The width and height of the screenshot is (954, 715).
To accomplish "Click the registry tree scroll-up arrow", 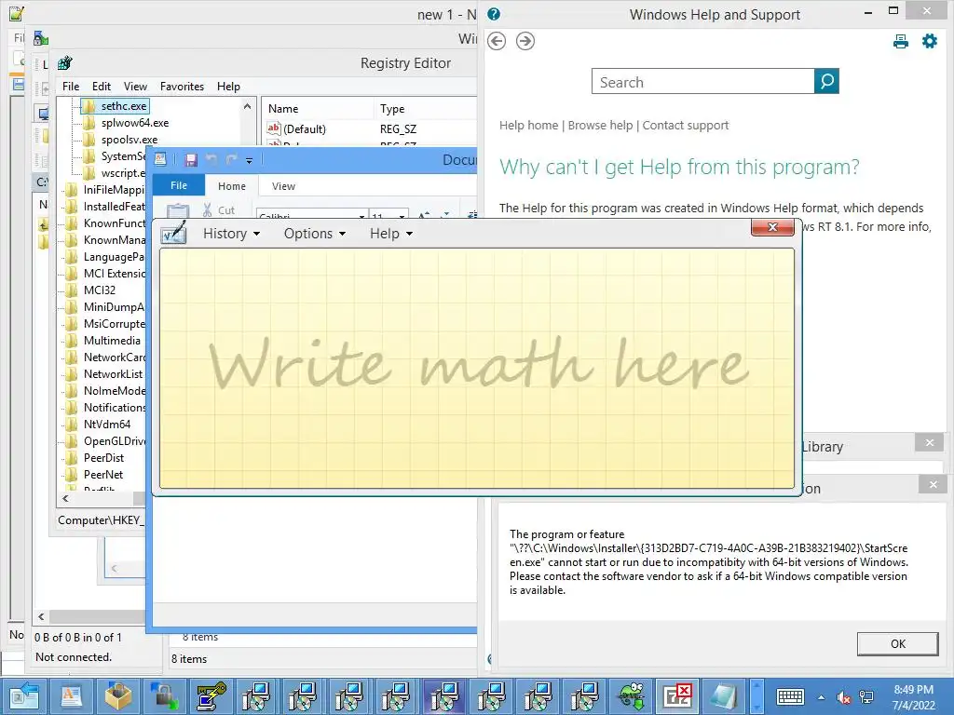I will coord(247,106).
